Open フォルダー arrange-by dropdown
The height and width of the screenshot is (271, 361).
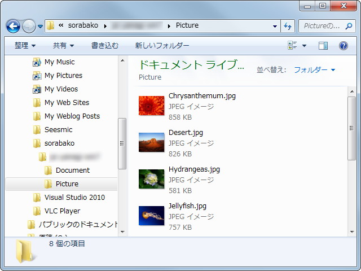(x=315, y=69)
